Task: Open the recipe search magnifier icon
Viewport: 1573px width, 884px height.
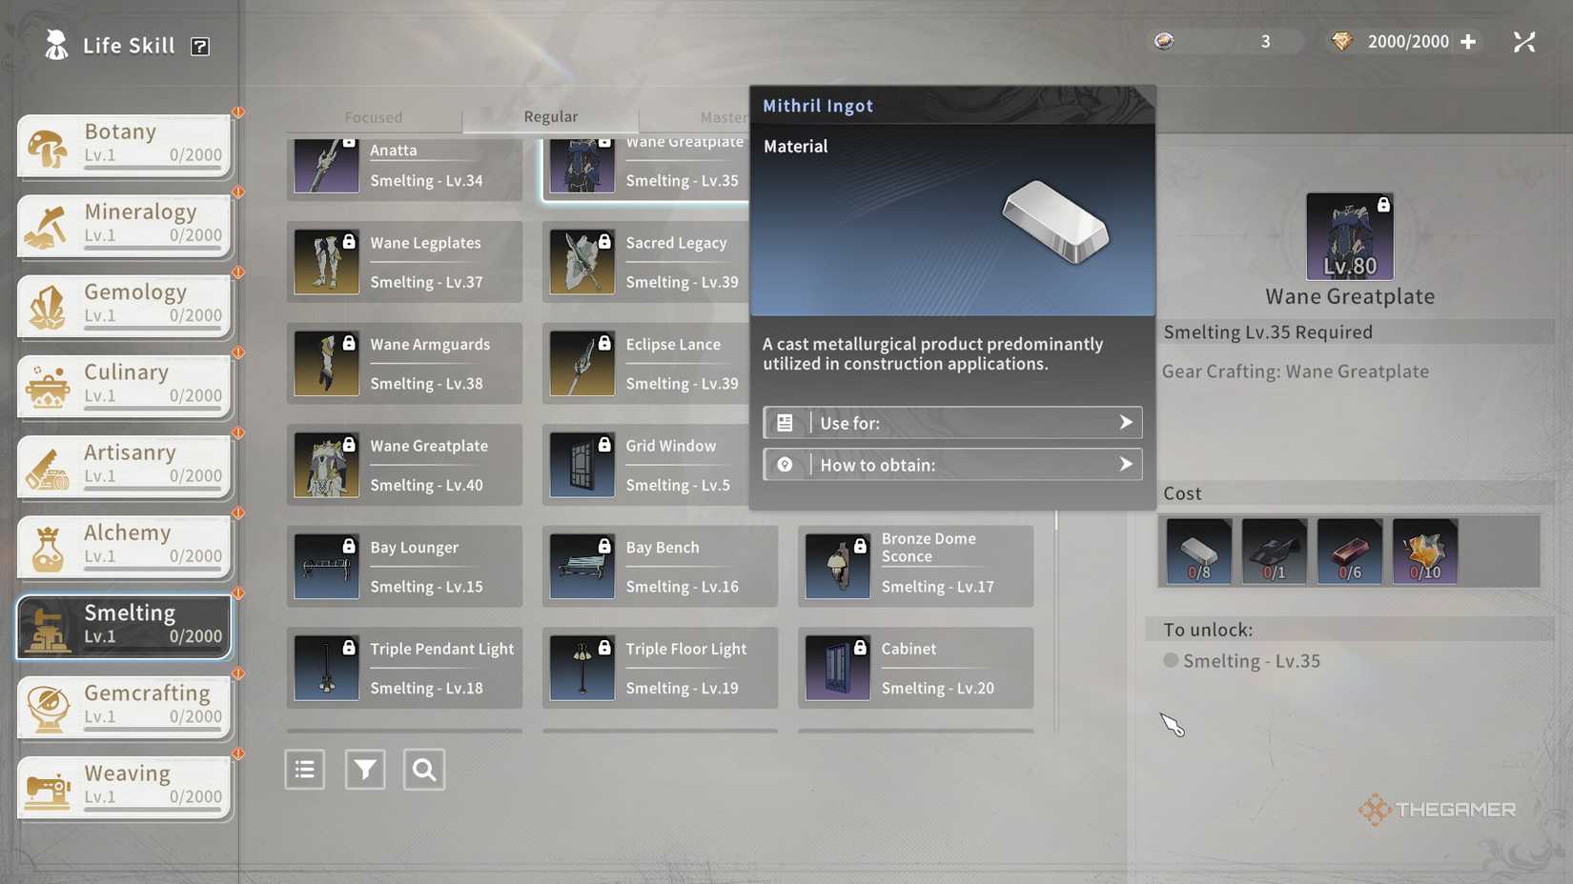Action: (x=424, y=770)
